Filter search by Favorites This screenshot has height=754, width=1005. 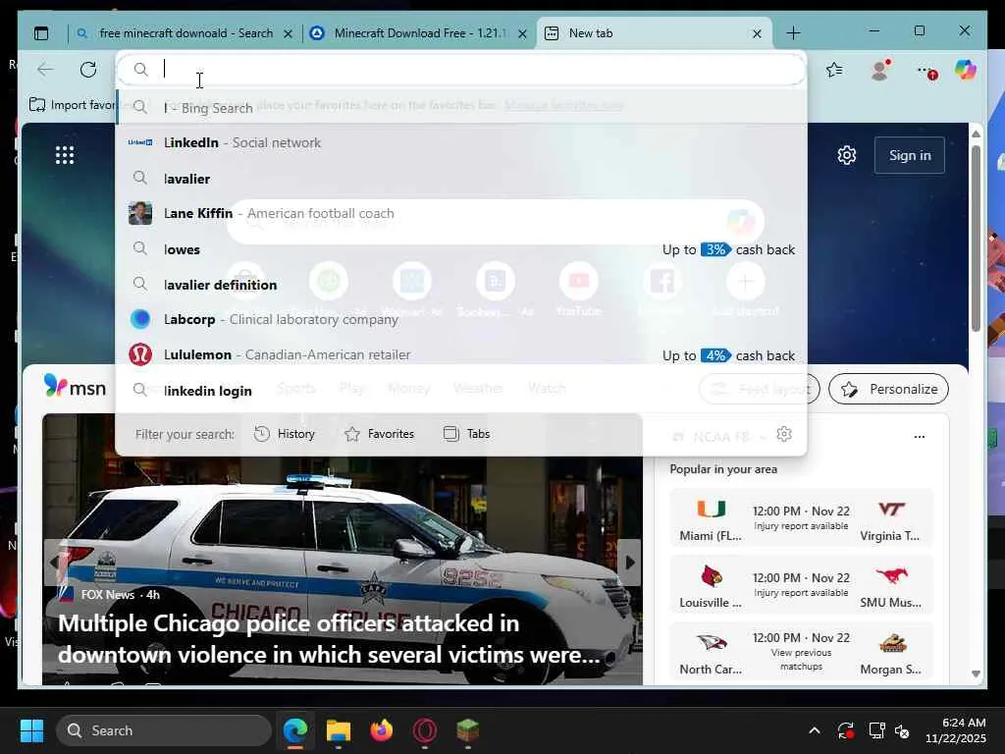[380, 434]
